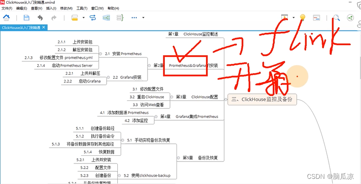This screenshot has width=361, height=184.
Task: Select the 2.1.1 上传安装包 node
Action: [x=75, y=42]
